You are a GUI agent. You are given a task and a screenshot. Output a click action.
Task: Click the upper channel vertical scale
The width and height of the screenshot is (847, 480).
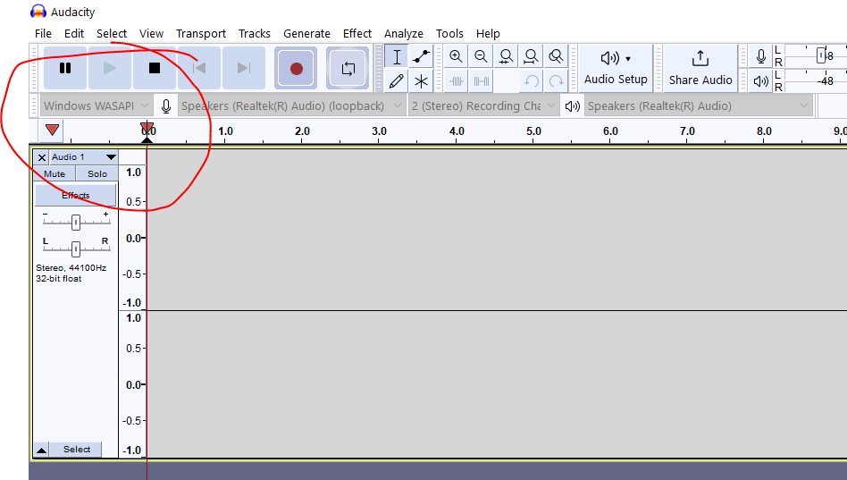pos(132,237)
